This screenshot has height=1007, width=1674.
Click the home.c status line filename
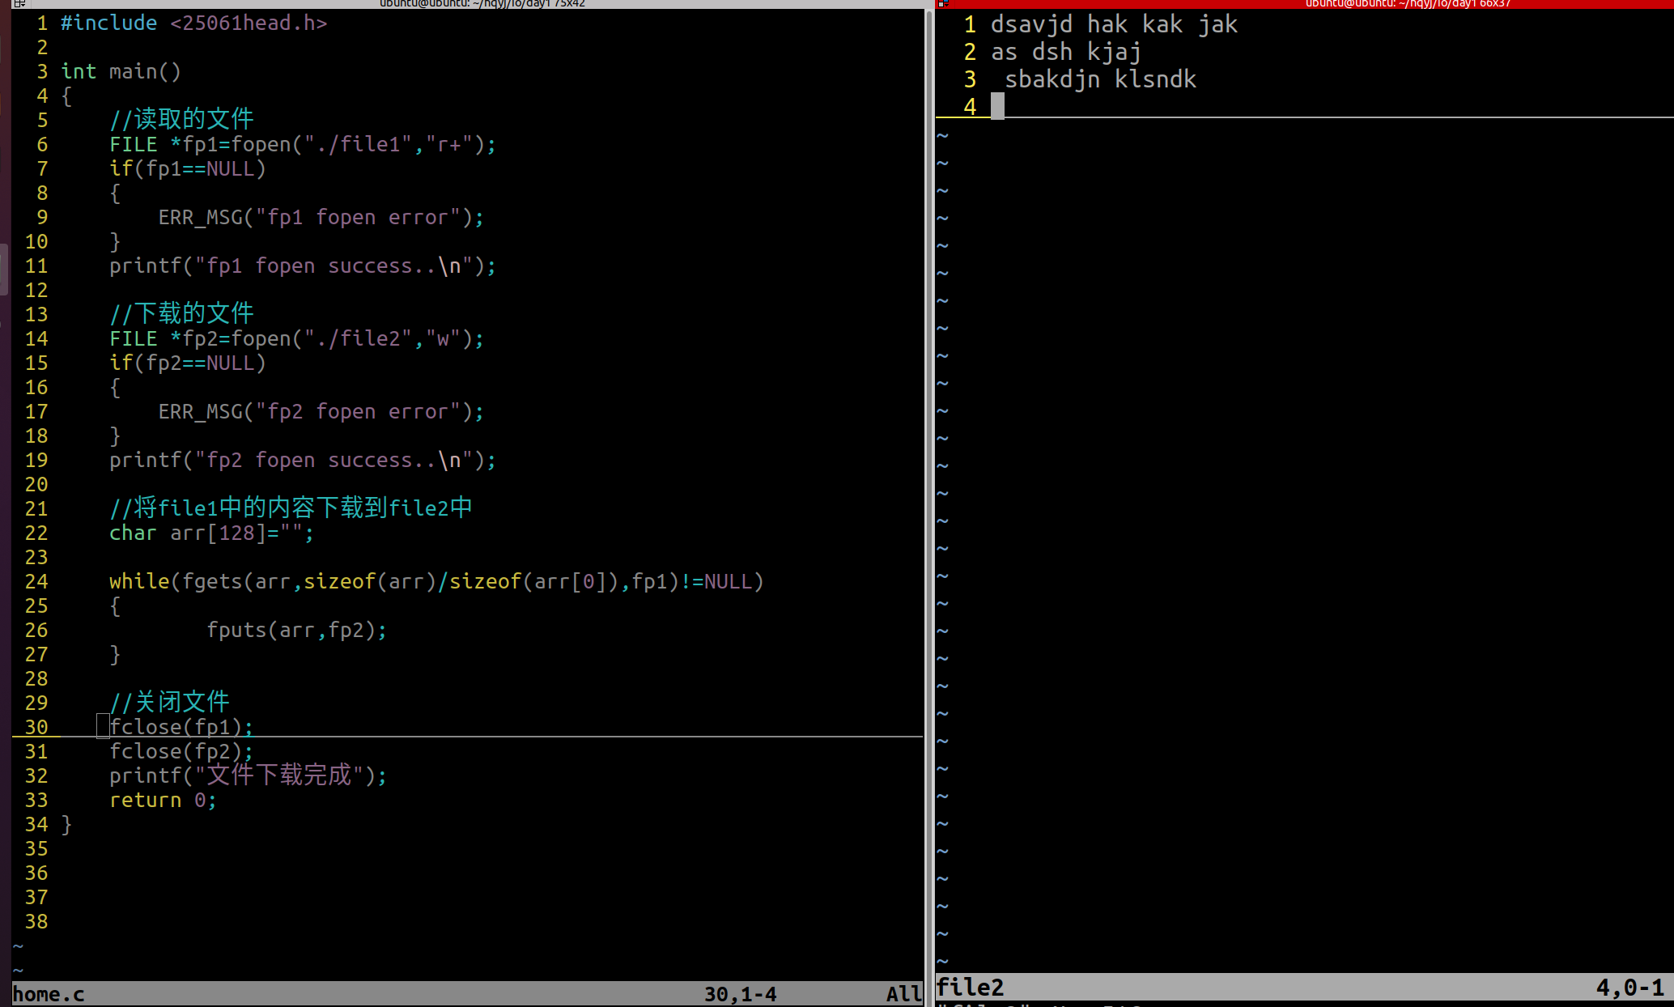(x=49, y=994)
